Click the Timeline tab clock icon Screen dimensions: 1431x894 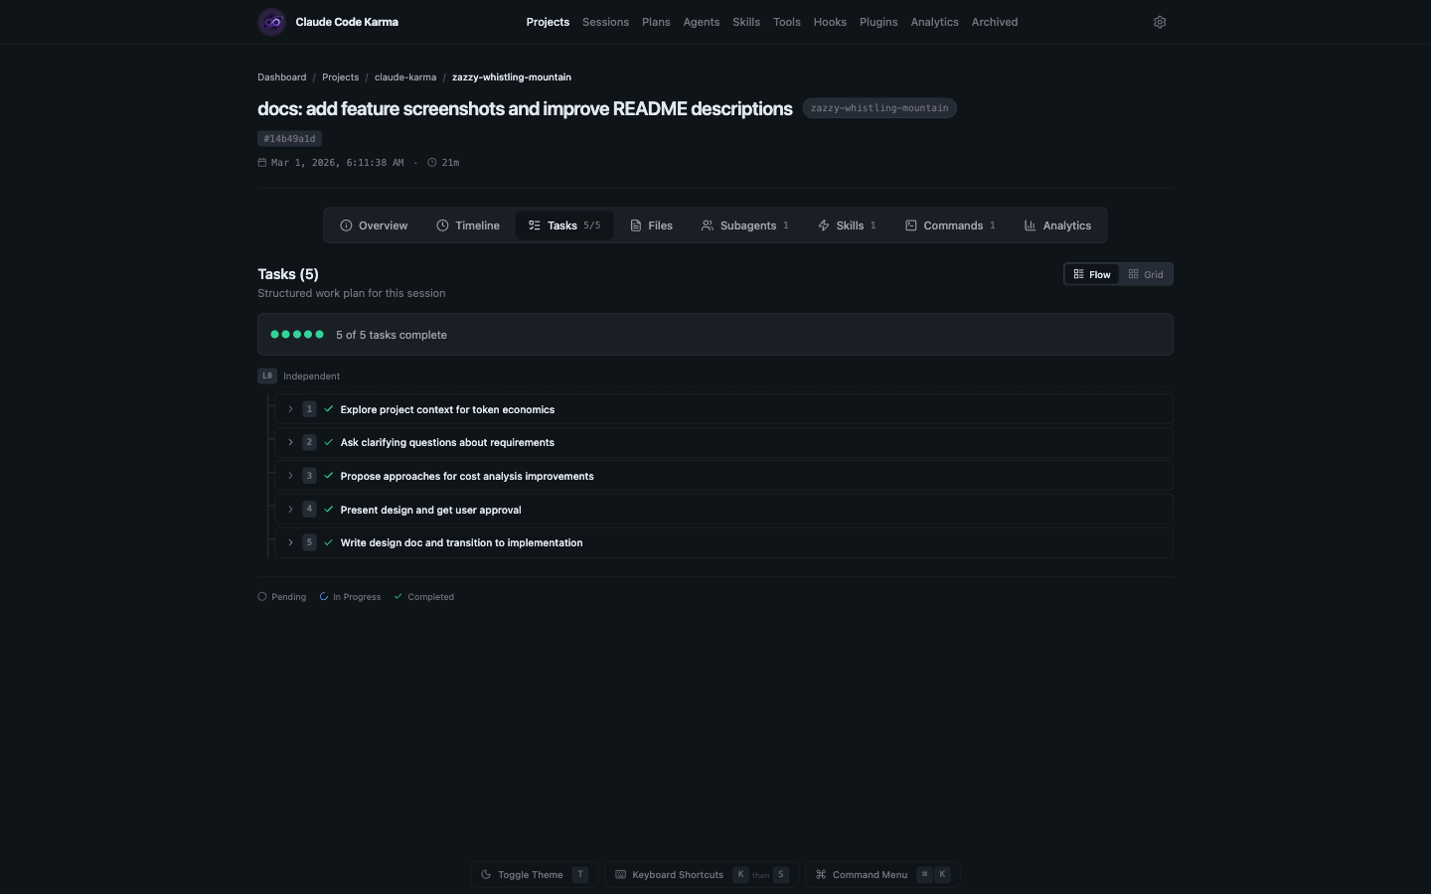pyautogui.click(x=442, y=225)
